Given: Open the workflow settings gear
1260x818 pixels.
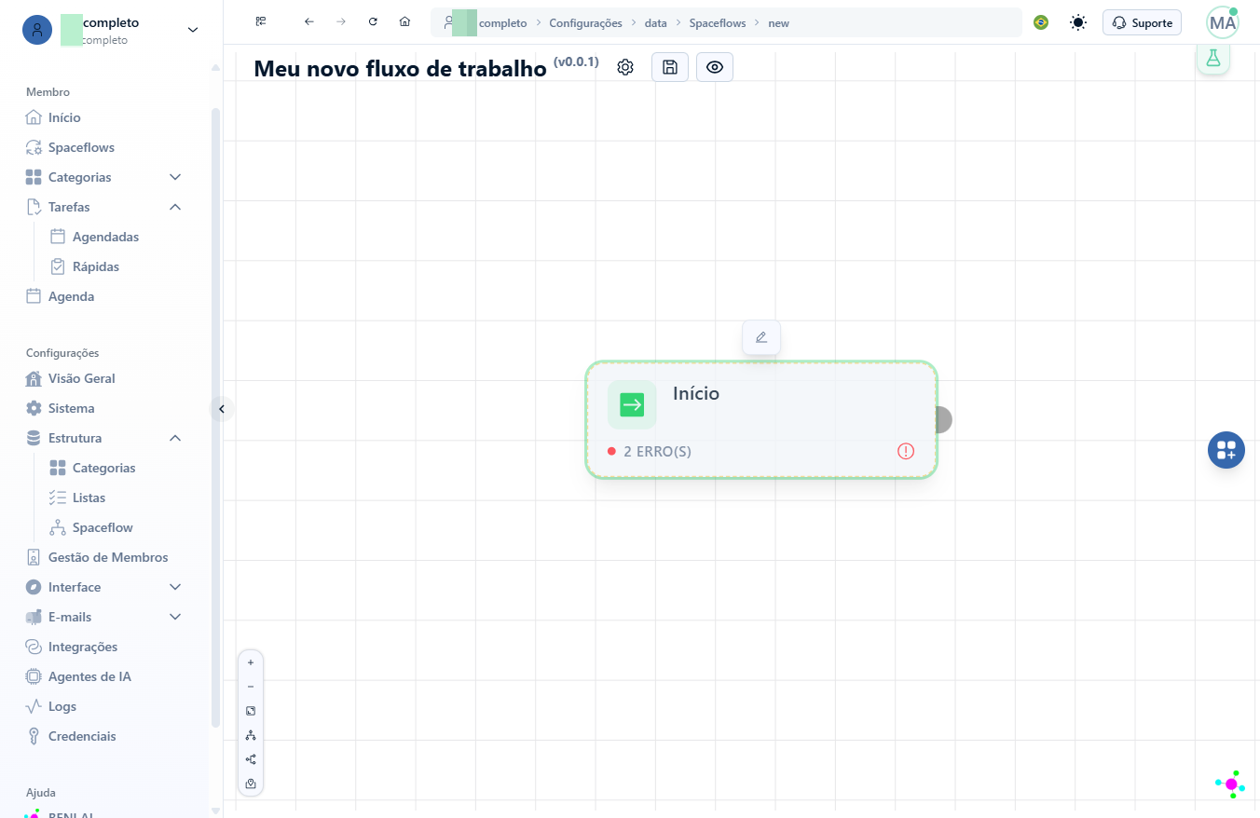Looking at the screenshot, I should [625, 67].
